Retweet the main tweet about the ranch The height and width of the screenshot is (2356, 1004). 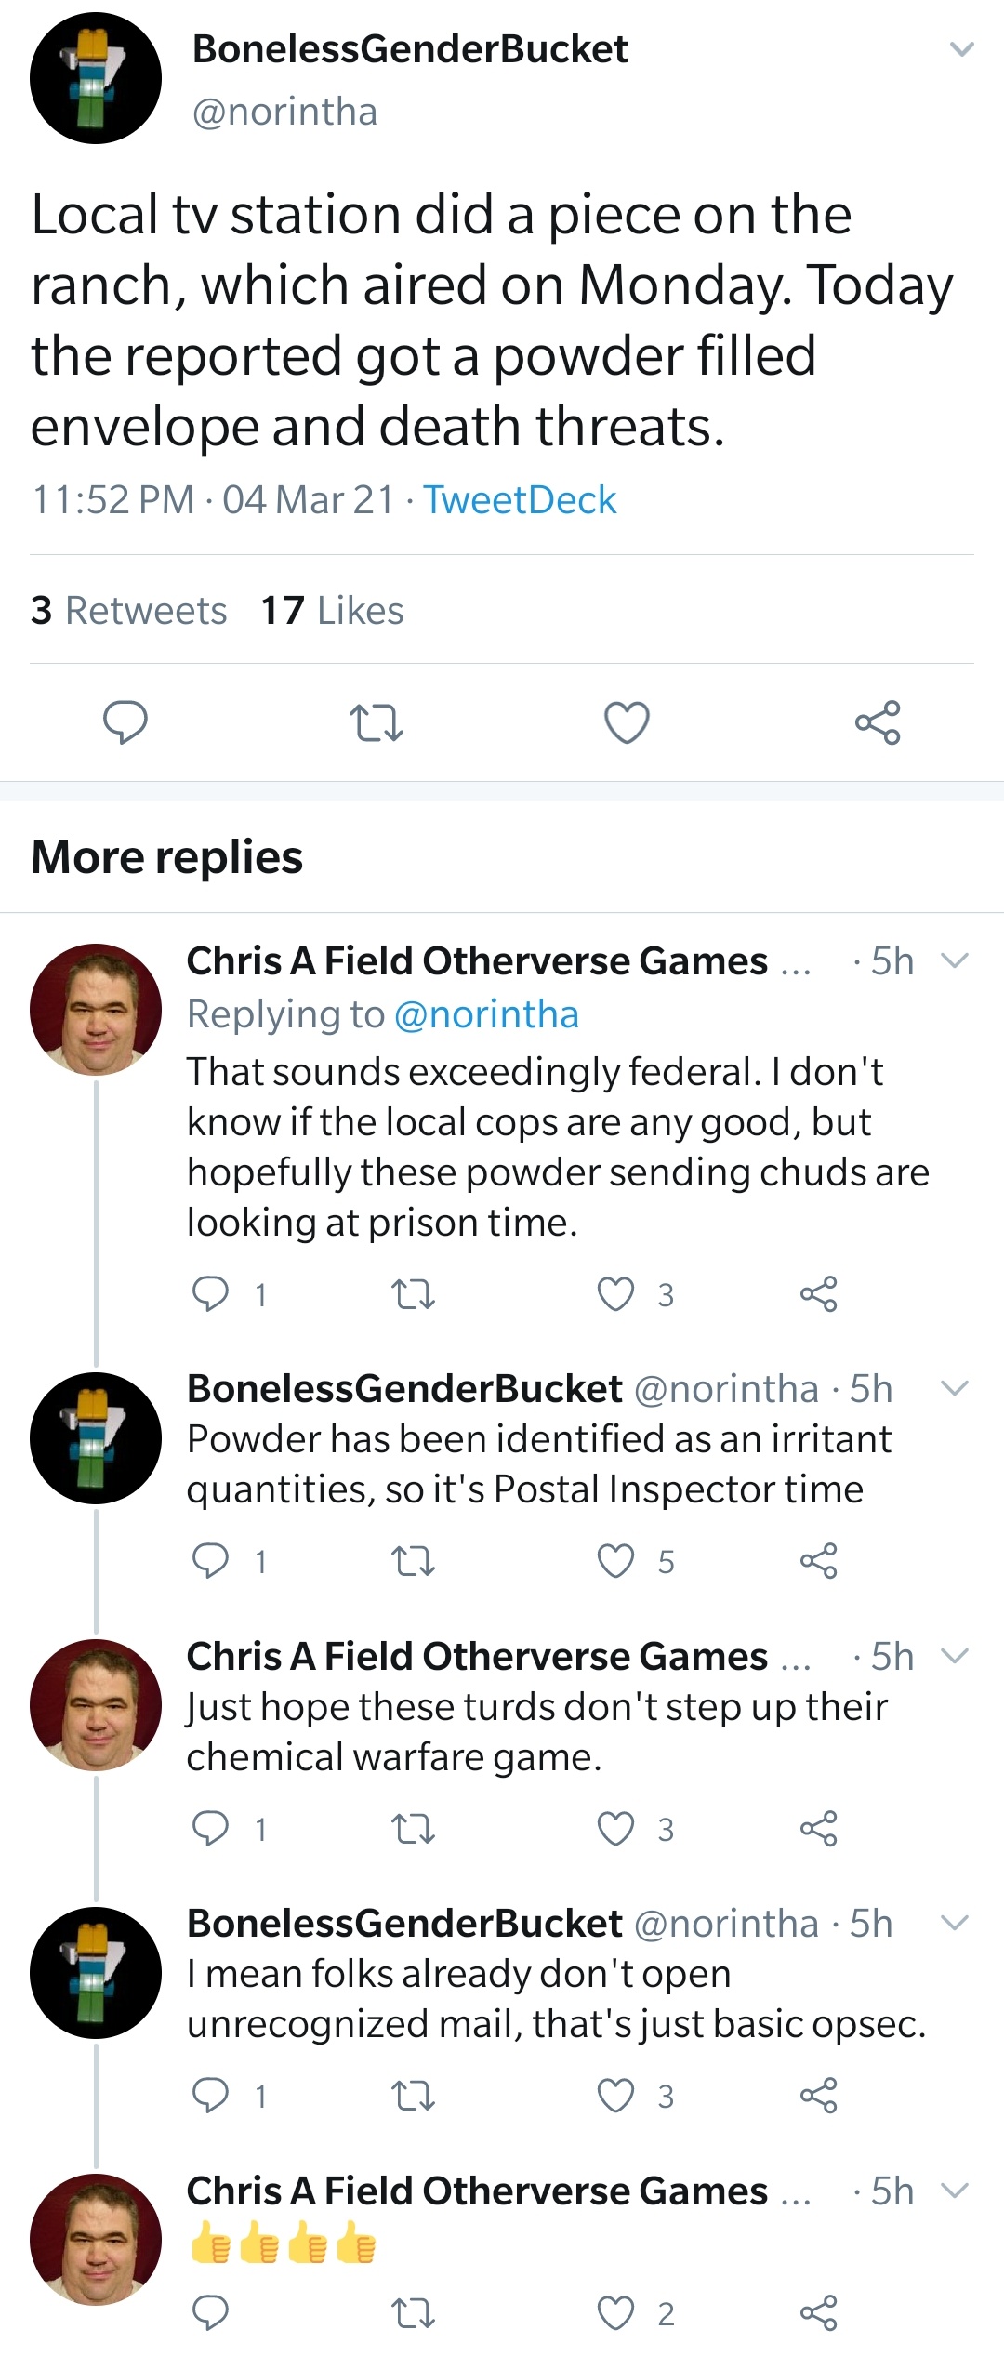click(x=376, y=722)
